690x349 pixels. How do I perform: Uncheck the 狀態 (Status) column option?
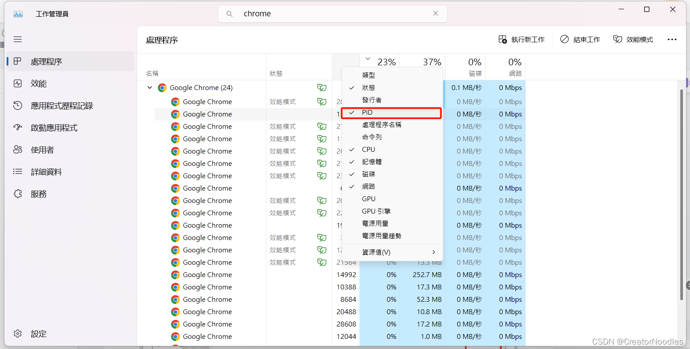392,88
